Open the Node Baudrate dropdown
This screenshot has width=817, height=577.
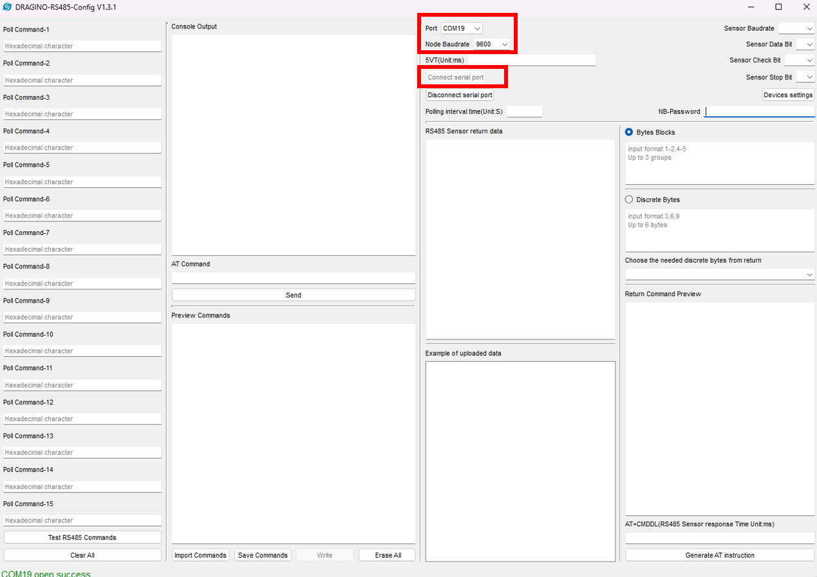click(492, 44)
